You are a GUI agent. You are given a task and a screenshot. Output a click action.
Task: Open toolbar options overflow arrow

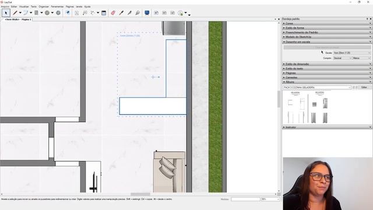pos(189,15)
